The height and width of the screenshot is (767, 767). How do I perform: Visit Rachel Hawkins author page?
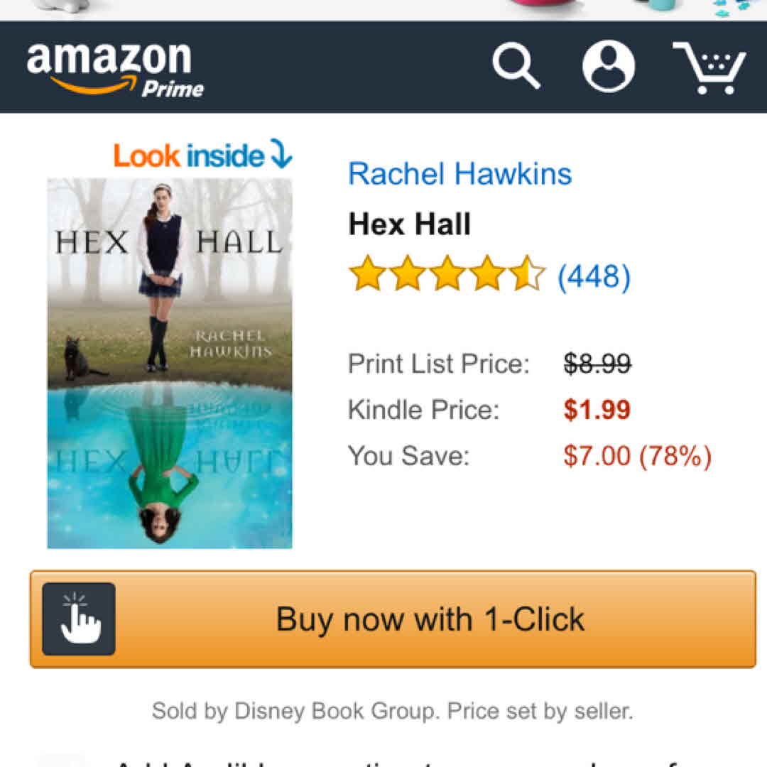[459, 174]
